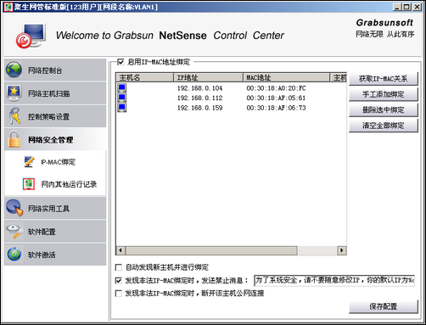The image size is (426, 325).
Task: Click the 获取IP-MAC关系 button
Action: point(384,79)
